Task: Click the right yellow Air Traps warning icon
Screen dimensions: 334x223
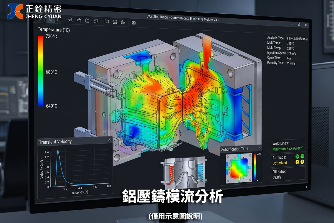Action: (x=302, y=162)
